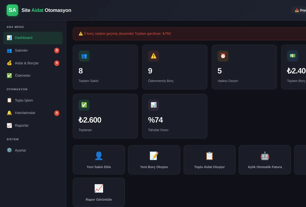This screenshot has height=207, width=306.
Task: Click the checkmark icon in Toplanan card
Action: (x=84, y=105)
